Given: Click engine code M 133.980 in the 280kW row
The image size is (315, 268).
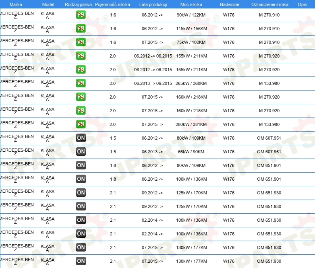Looking at the screenshot, I should click(269, 124).
